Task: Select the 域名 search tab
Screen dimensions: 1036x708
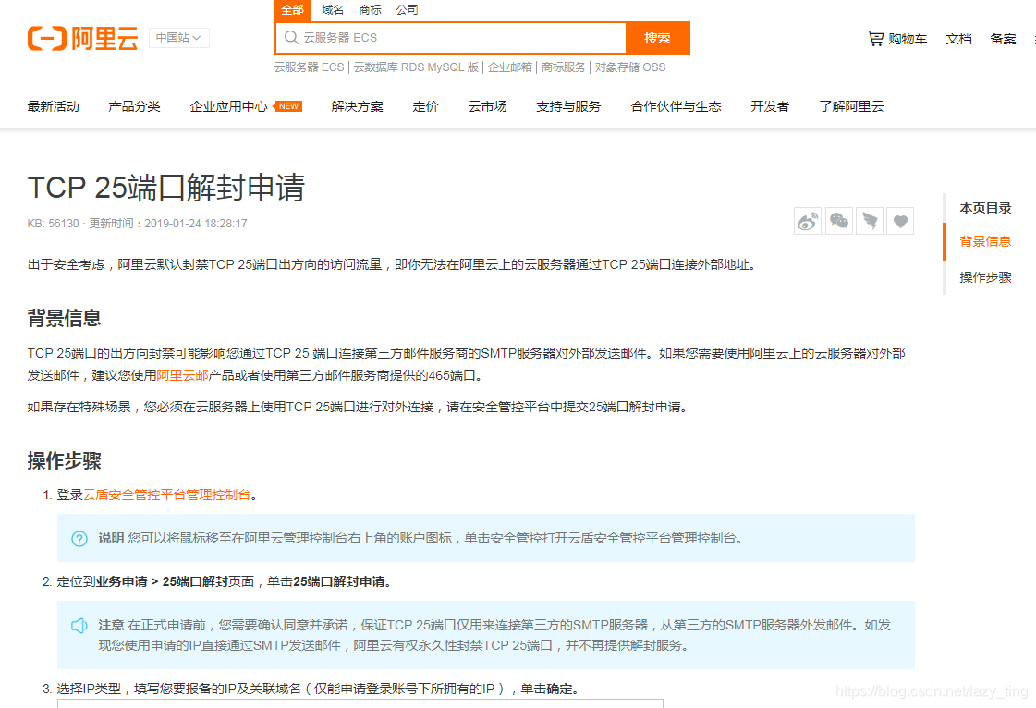Action: 333,10
